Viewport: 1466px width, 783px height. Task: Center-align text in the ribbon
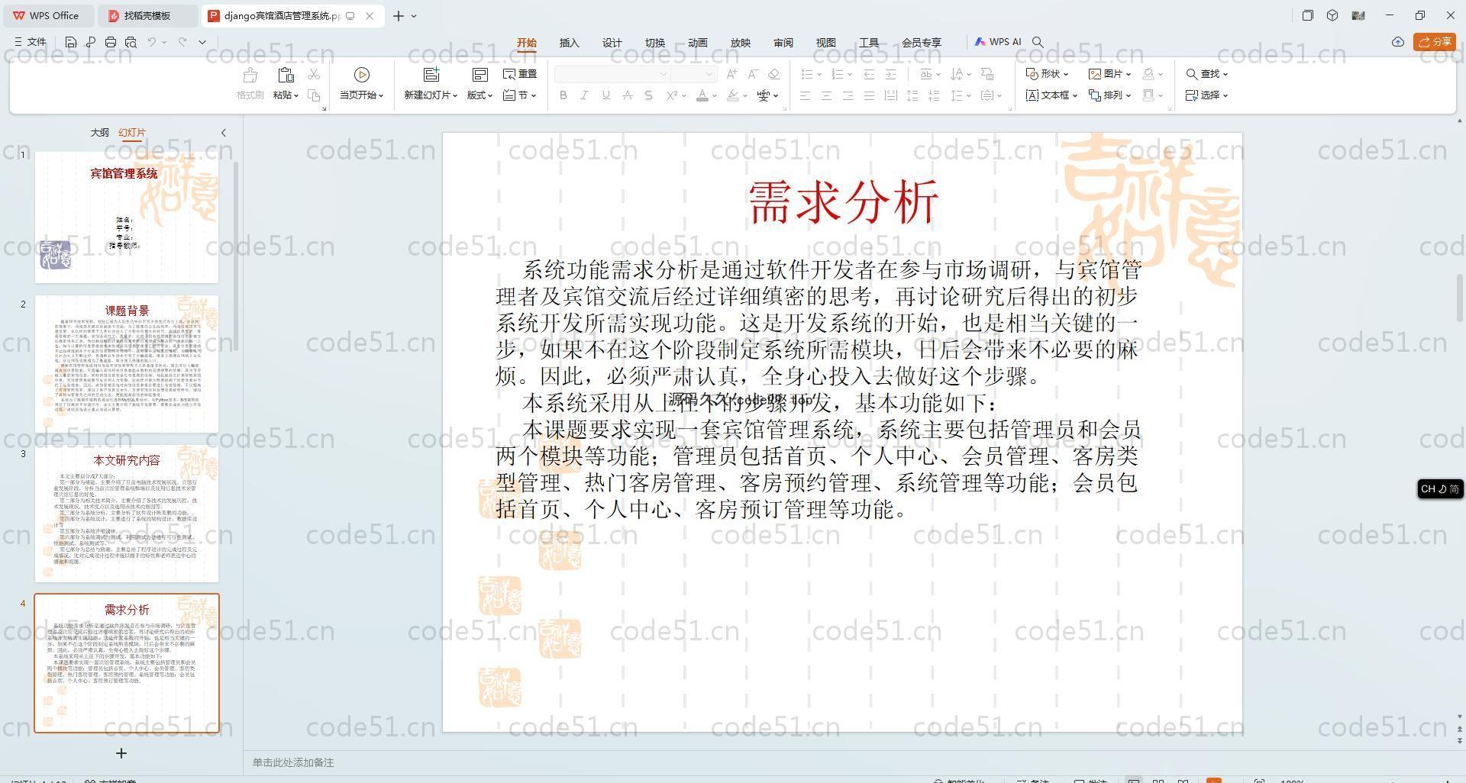[x=826, y=95]
